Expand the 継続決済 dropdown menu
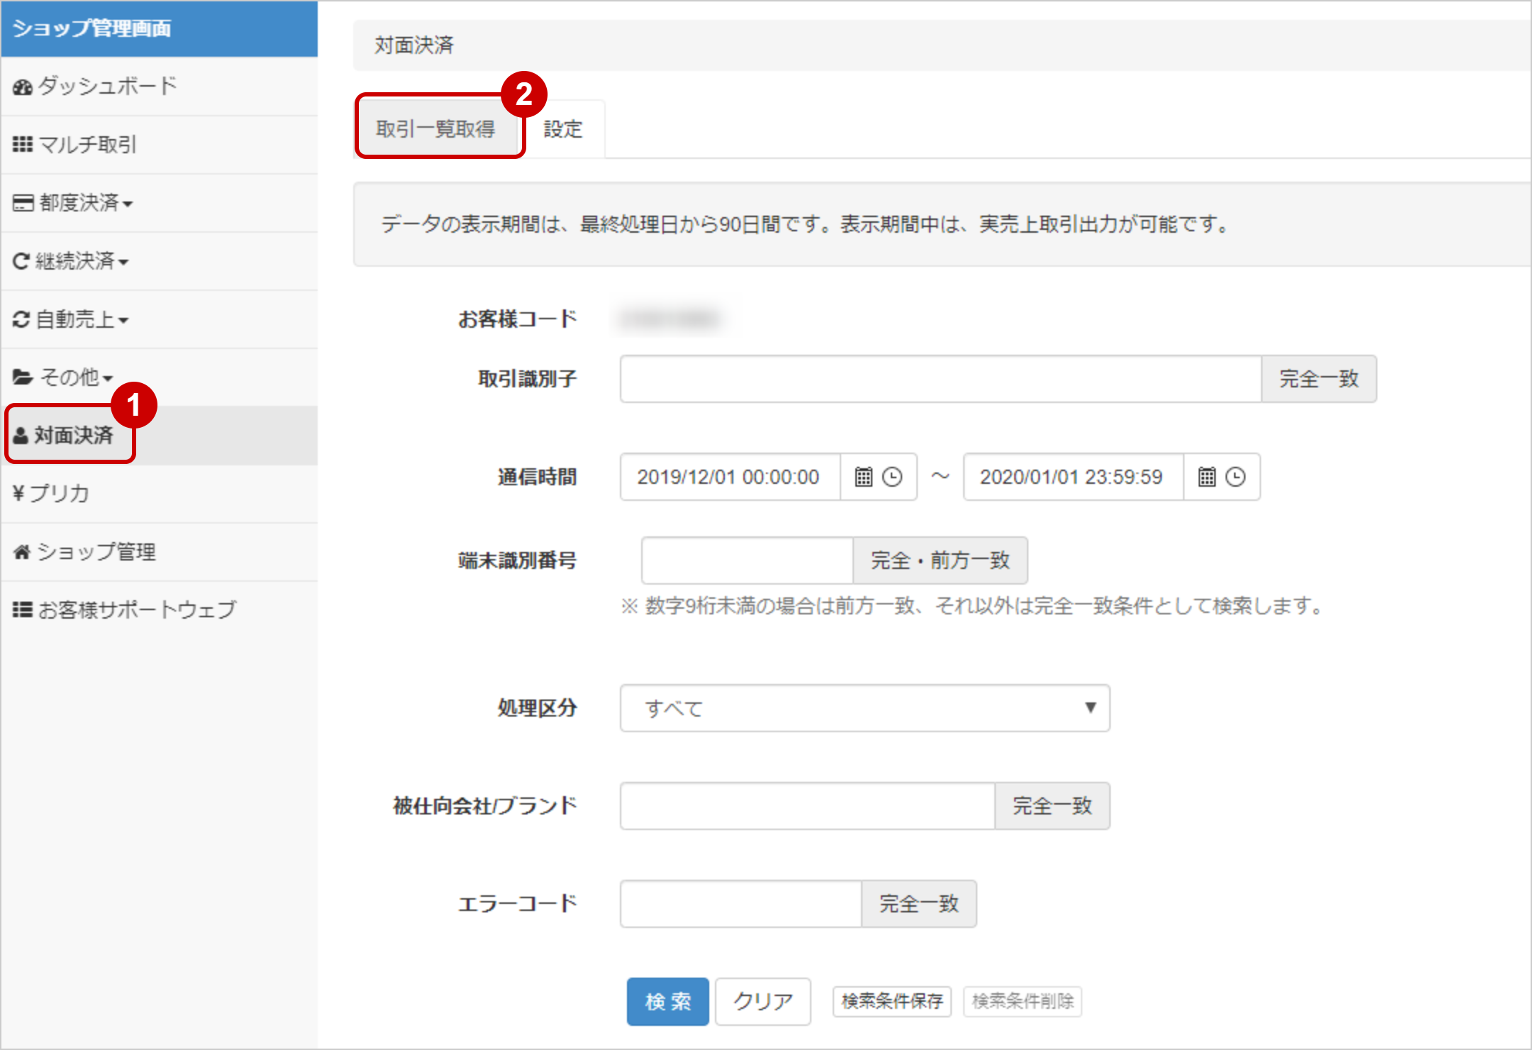This screenshot has height=1050, width=1532. tap(159, 261)
